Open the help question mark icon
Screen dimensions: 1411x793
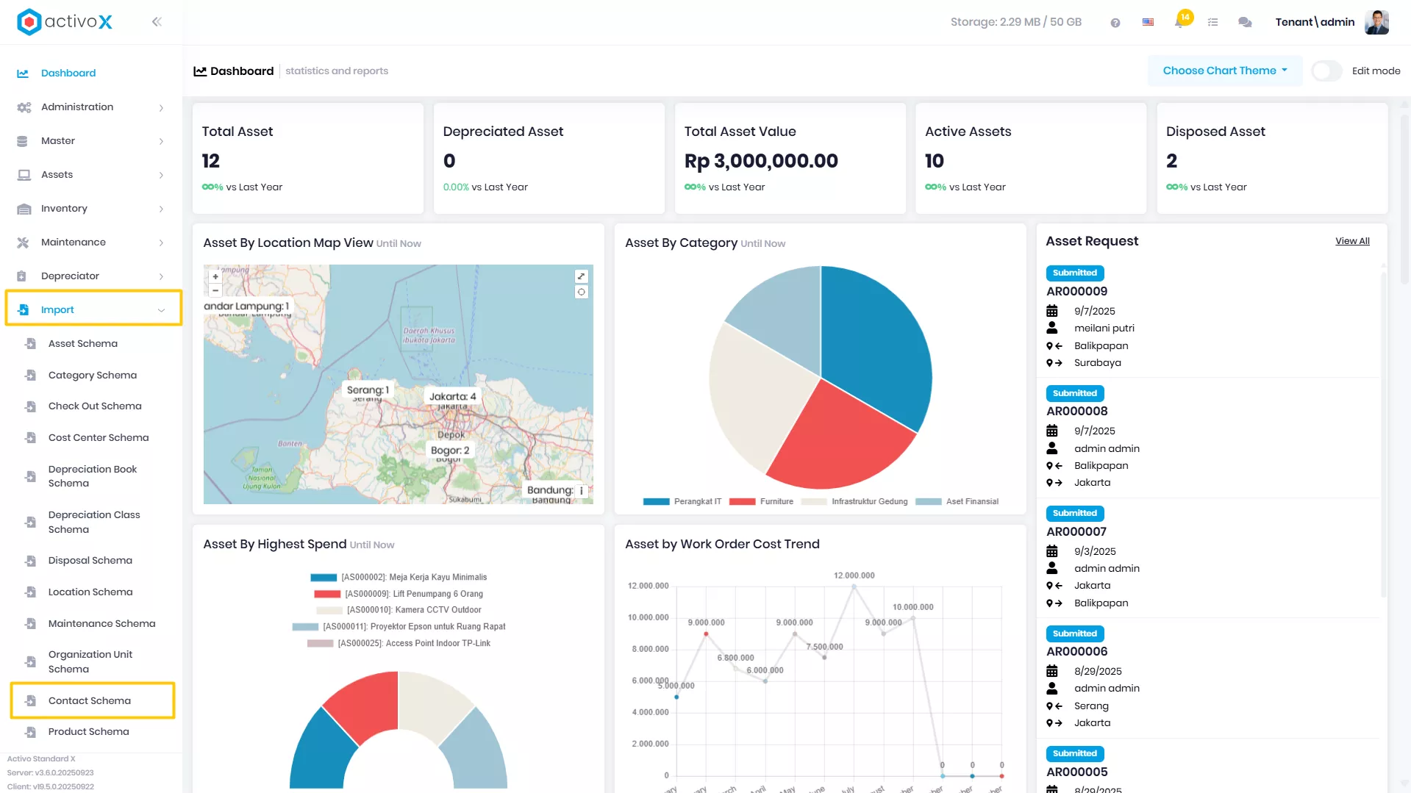pyautogui.click(x=1115, y=23)
